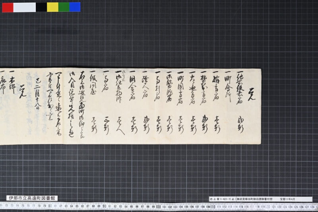Click the 110 mark on the ruler
Image resolution: width=318 pixels, height=212 pixels.
[213, 207]
